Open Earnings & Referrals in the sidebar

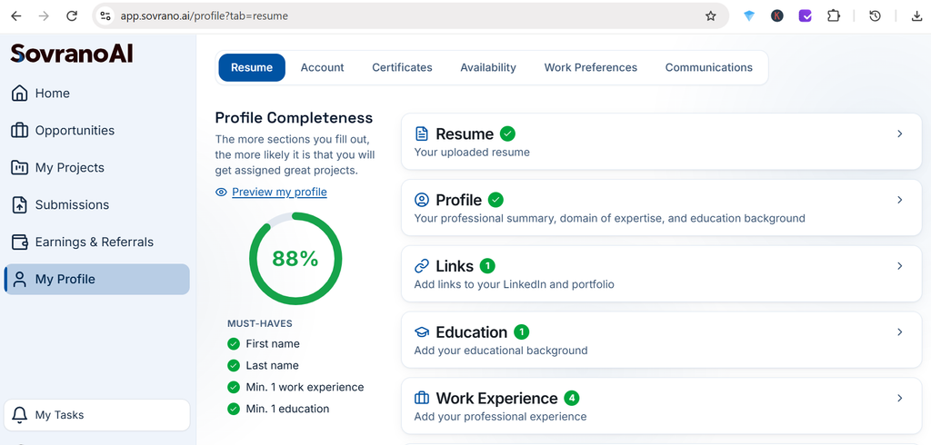(96, 242)
